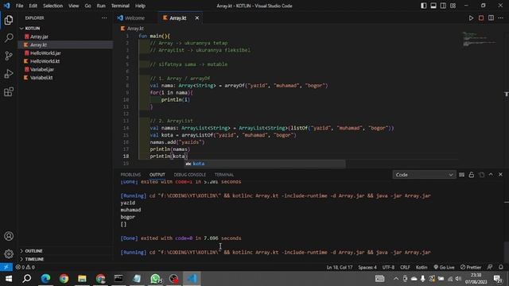Click Kotlin language mode in status bar
This screenshot has width=509, height=286.
[x=422, y=267]
